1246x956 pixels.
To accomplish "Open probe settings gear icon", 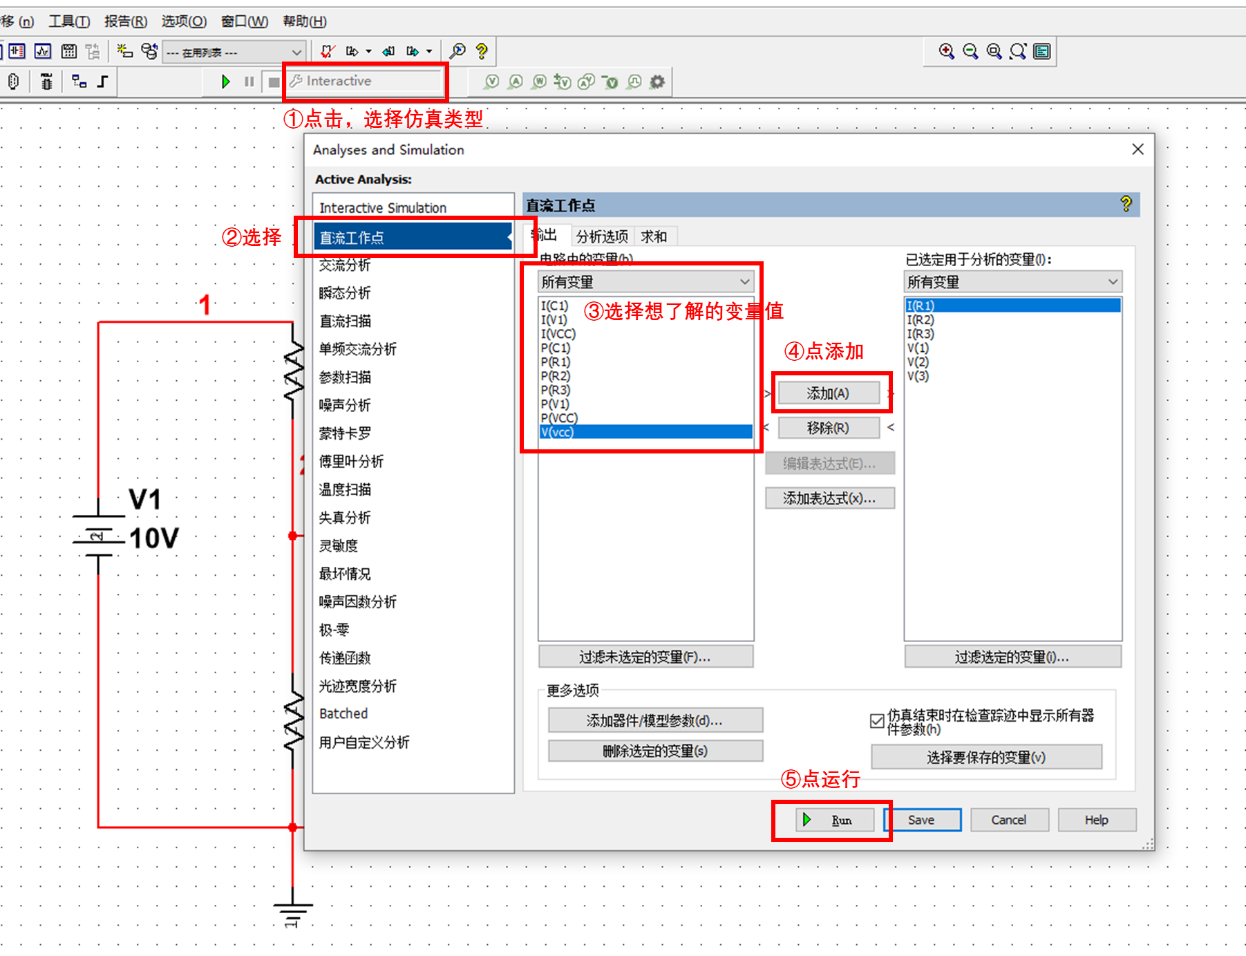I will pyautogui.click(x=657, y=82).
